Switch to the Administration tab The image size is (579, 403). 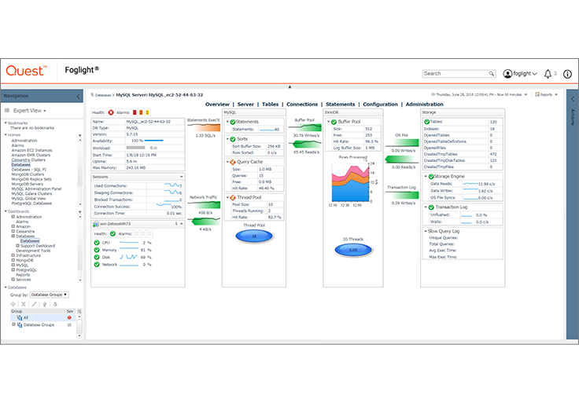[x=424, y=104]
